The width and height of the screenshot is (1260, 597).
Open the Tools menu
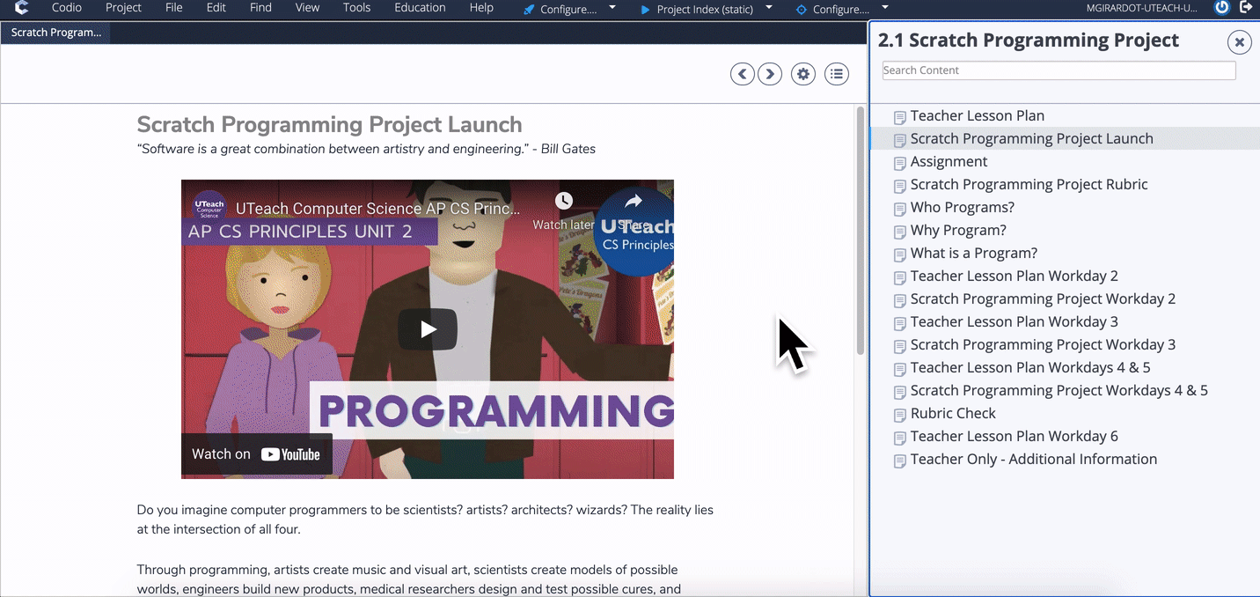357,8
